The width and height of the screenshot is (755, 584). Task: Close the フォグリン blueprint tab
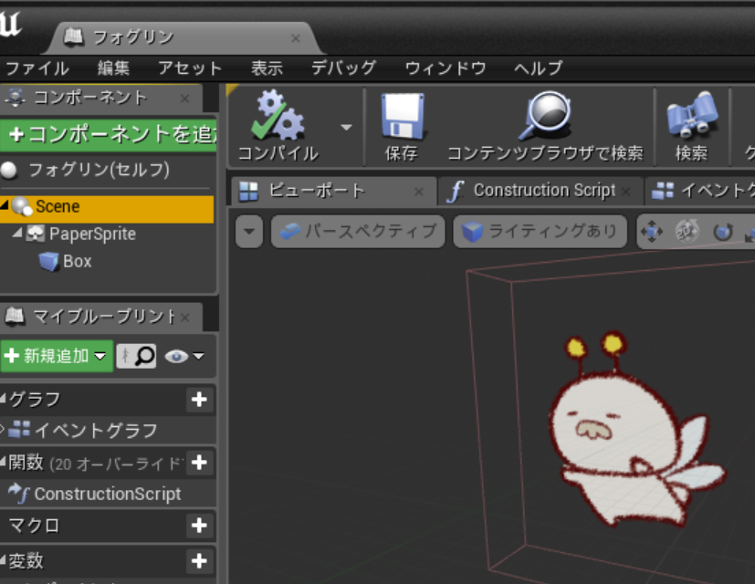(296, 38)
